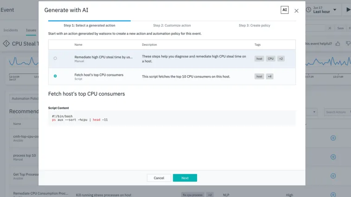Click 'Fetch host's top CPU consumers' row name
Viewport: 351px width, 197px height.
(99, 75)
